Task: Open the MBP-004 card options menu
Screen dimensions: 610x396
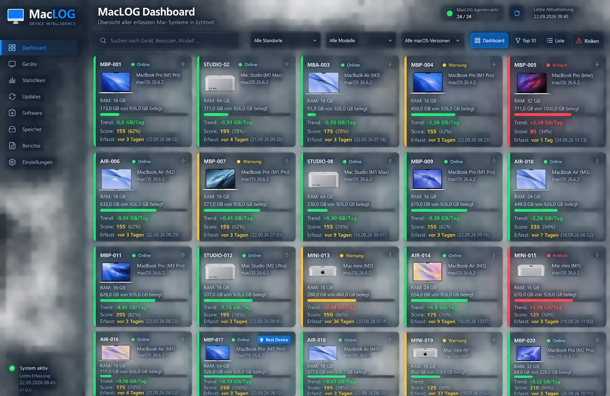Action: [494, 64]
